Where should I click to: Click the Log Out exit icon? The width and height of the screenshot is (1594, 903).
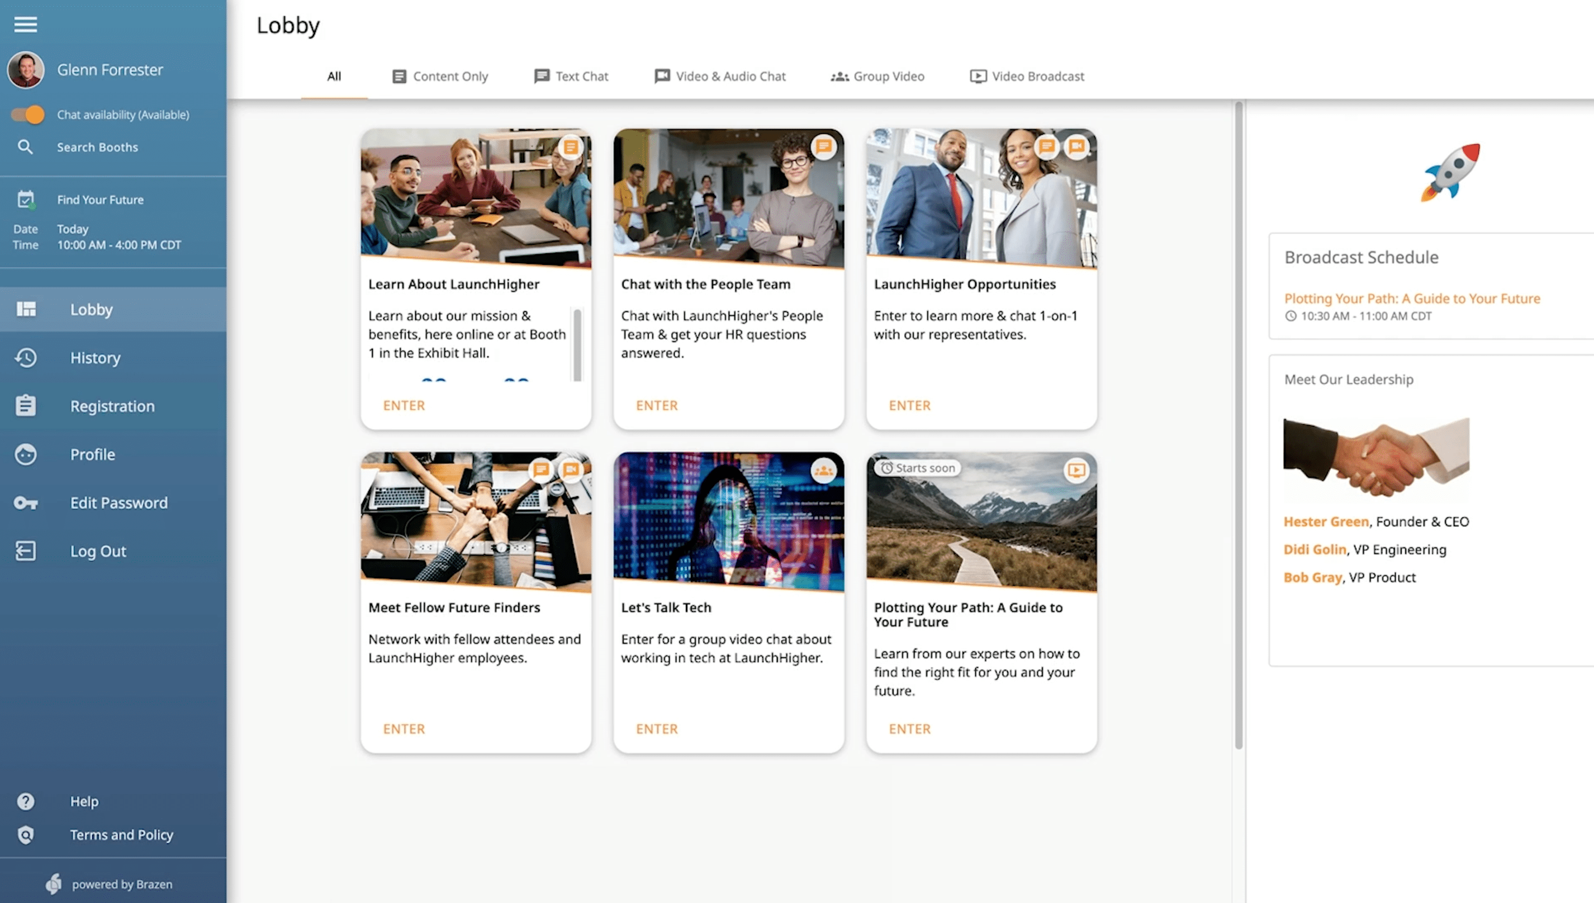[25, 551]
